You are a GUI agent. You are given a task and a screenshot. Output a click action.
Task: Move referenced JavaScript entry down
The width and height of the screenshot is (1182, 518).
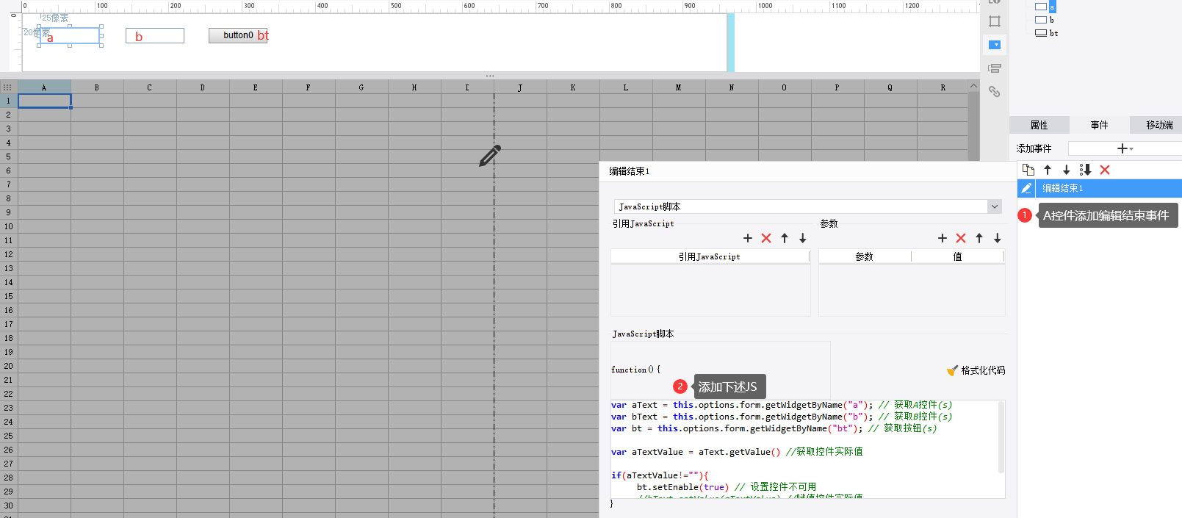click(x=803, y=238)
